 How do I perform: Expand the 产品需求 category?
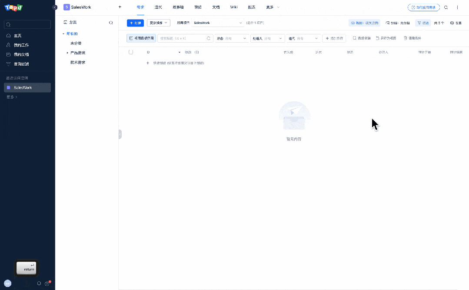tap(67, 53)
